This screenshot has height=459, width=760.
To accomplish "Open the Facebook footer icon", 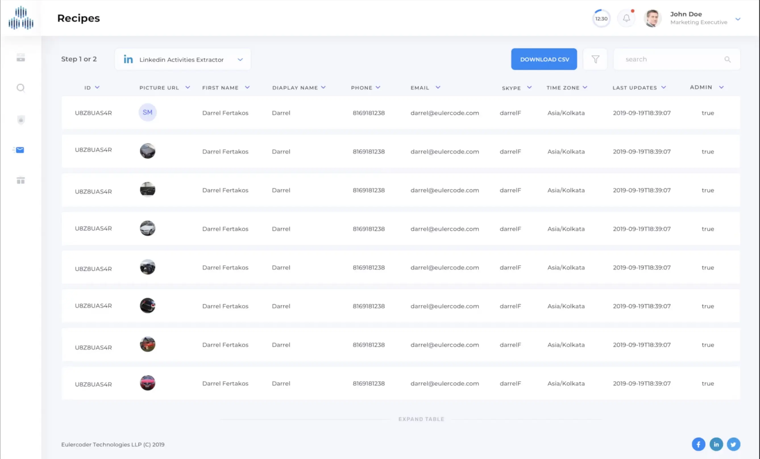I will pos(698,444).
